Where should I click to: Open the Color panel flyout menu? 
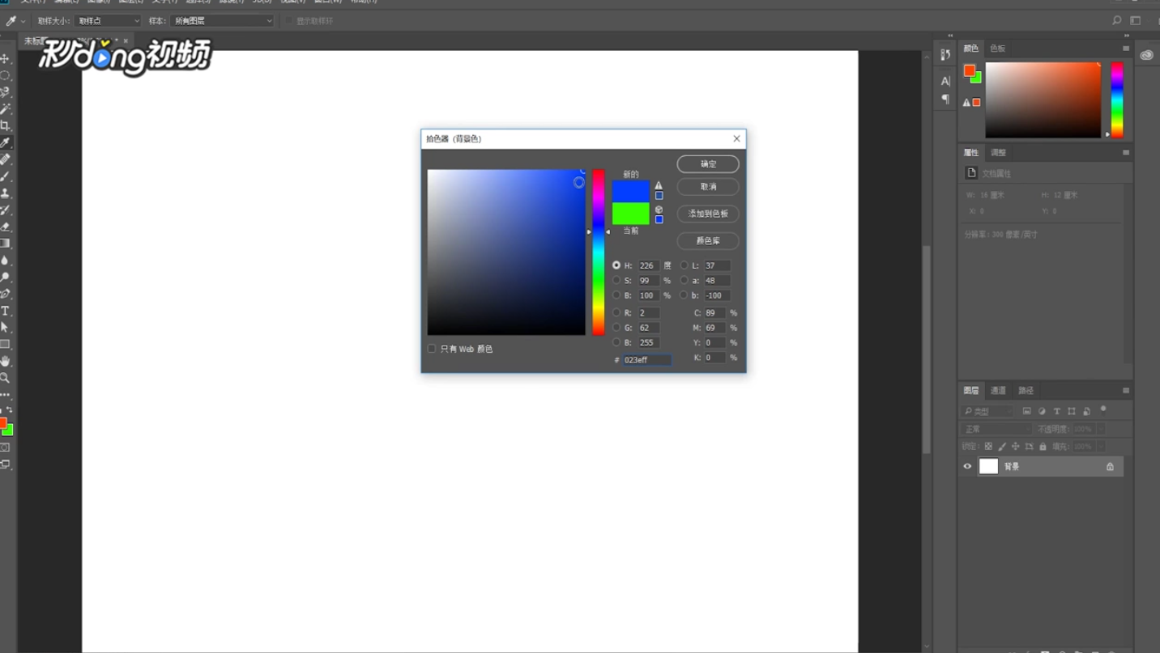[1126, 49]
